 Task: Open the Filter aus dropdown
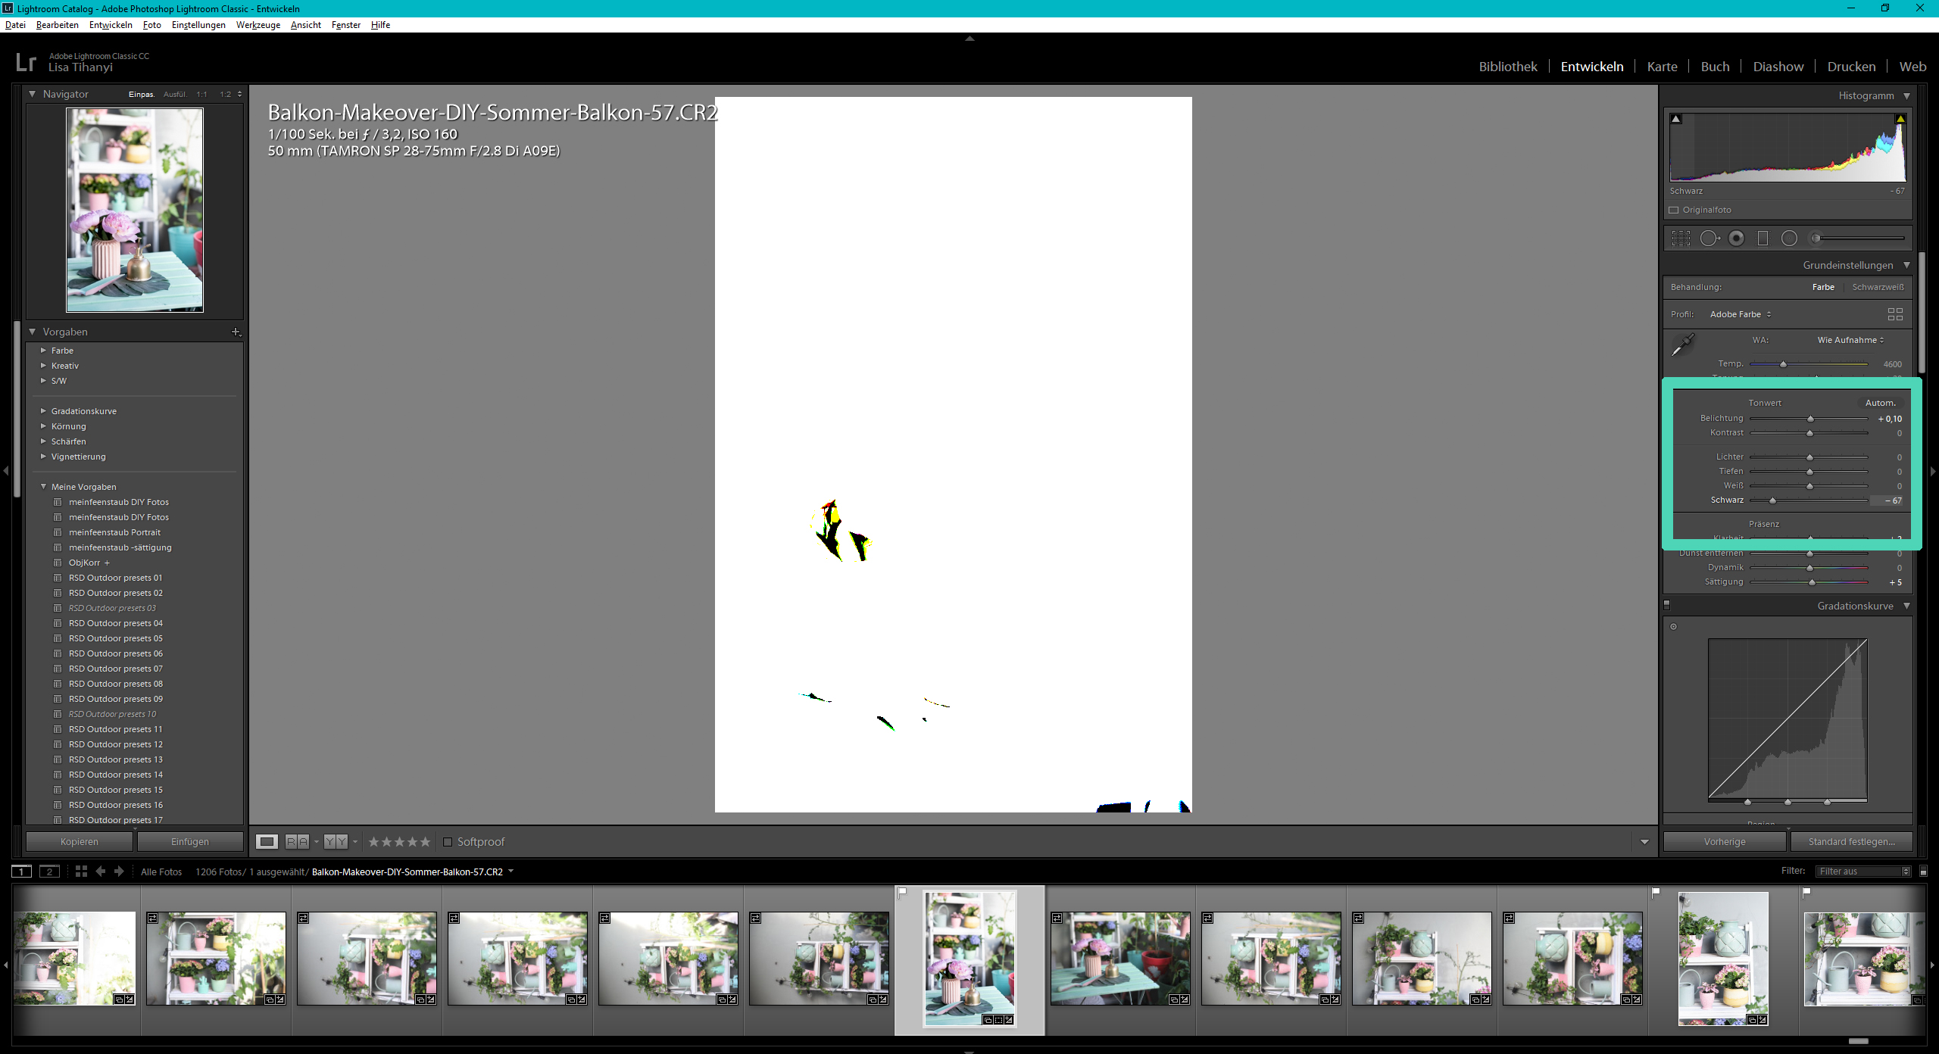(x=1863, y=872)
